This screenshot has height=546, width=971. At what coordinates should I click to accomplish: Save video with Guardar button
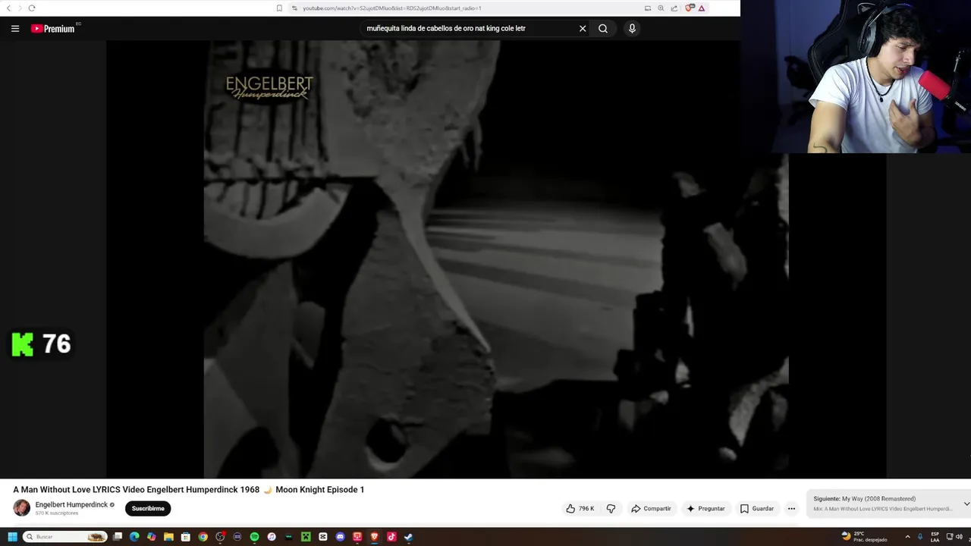pos(757,509)
